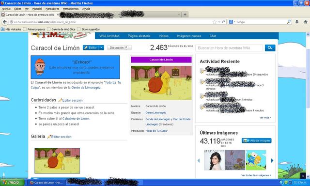Open the Historial menu
Screen dimensions: 310x186
tap(37, 9)
